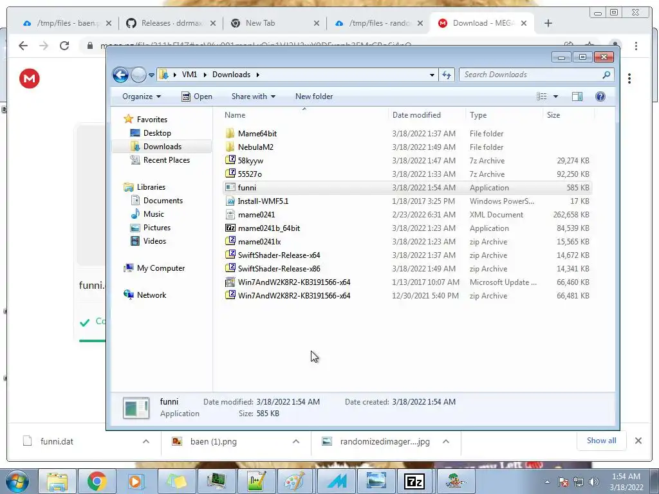Expand options for funni.dat download
The image size is (659, 494).
146,441
